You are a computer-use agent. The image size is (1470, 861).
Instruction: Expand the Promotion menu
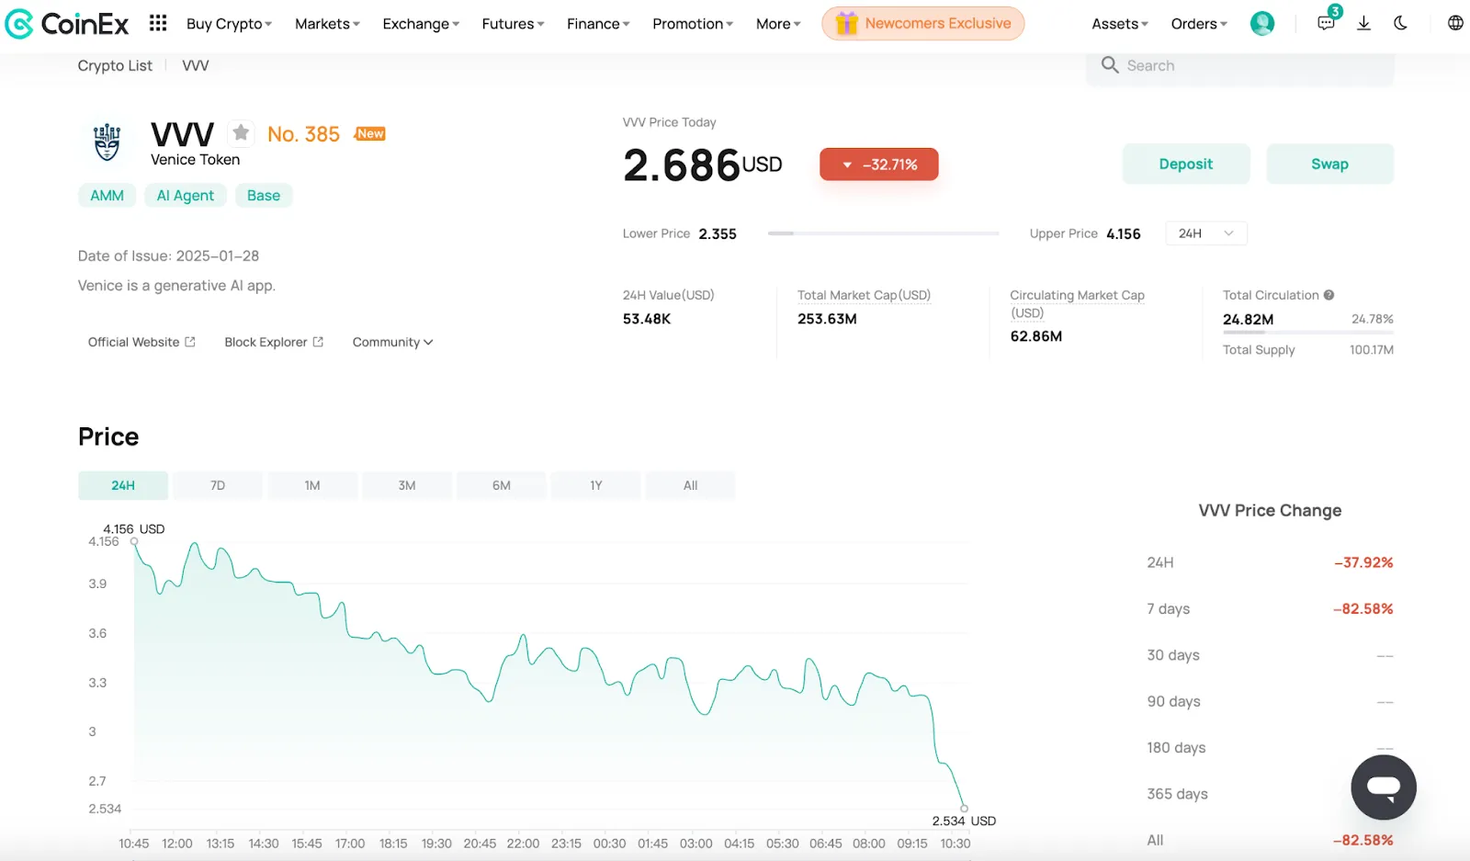pyautogui.click(x=693, y=24)
